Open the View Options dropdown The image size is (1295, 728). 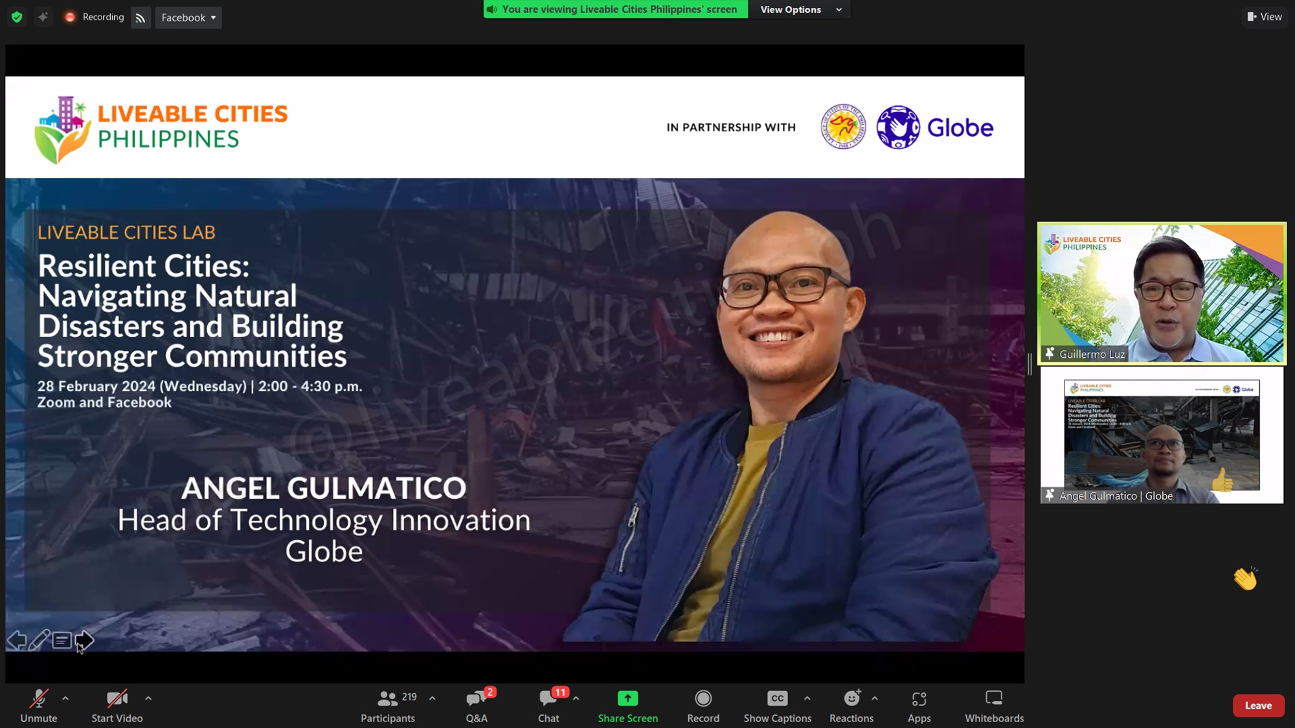pyautogui.click(x=800, y=10)
